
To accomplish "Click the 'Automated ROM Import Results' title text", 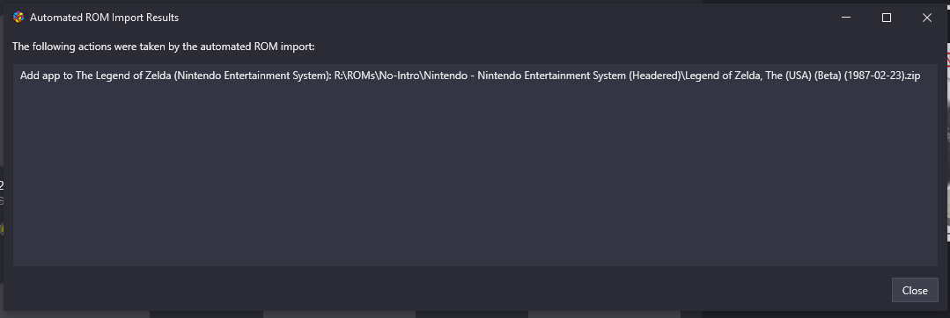I will (x=104, y=18).
